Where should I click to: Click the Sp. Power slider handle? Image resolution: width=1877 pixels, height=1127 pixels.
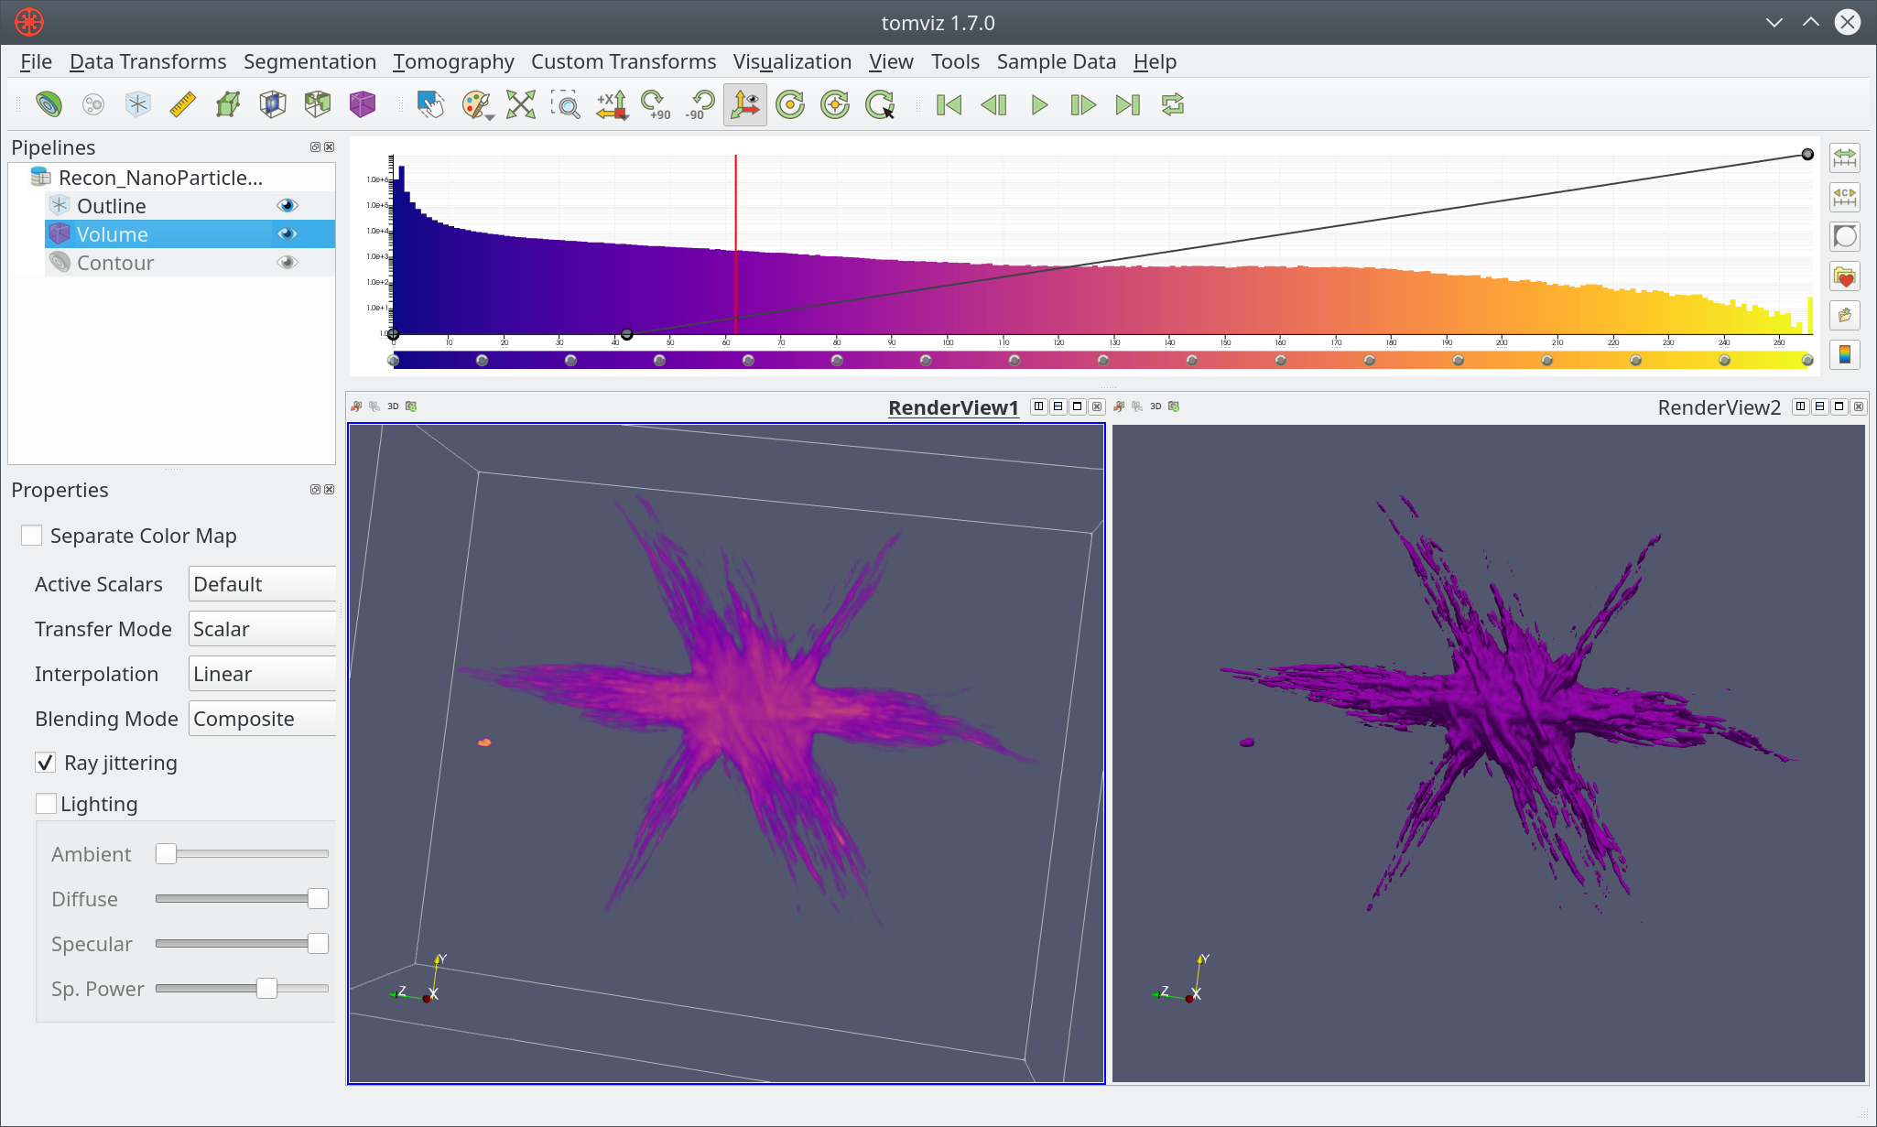click(x=266, y=988)
